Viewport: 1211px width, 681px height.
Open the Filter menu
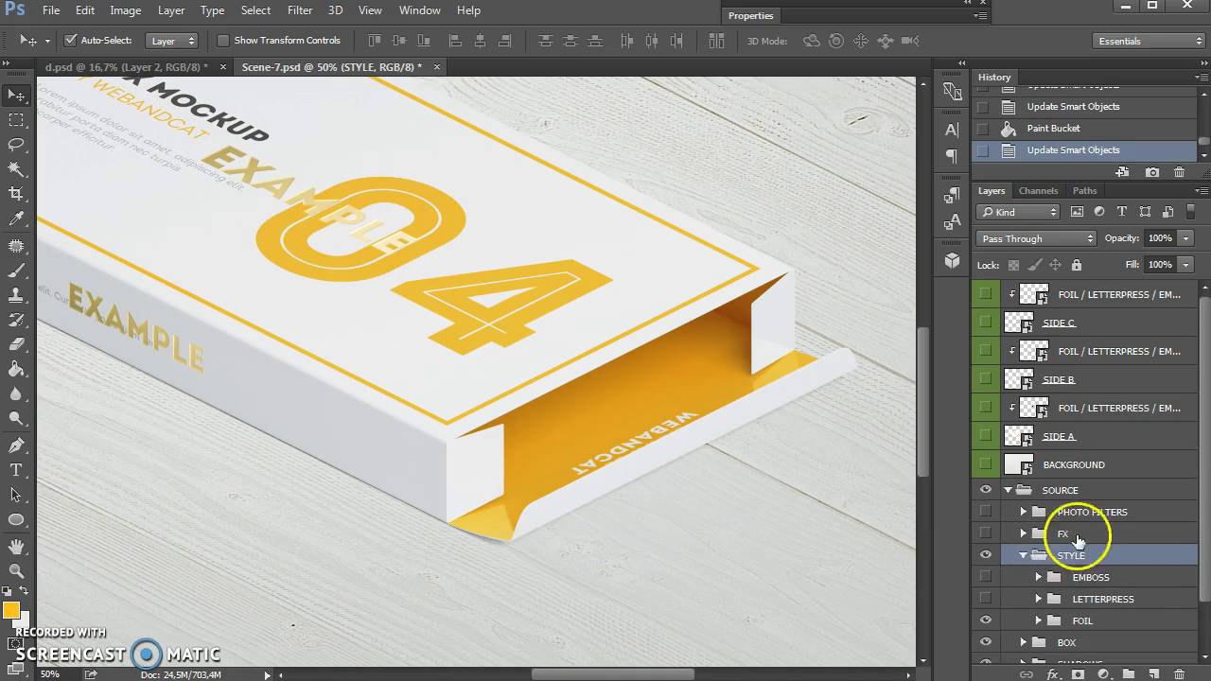pyautogui.click(x=300, y=10)
